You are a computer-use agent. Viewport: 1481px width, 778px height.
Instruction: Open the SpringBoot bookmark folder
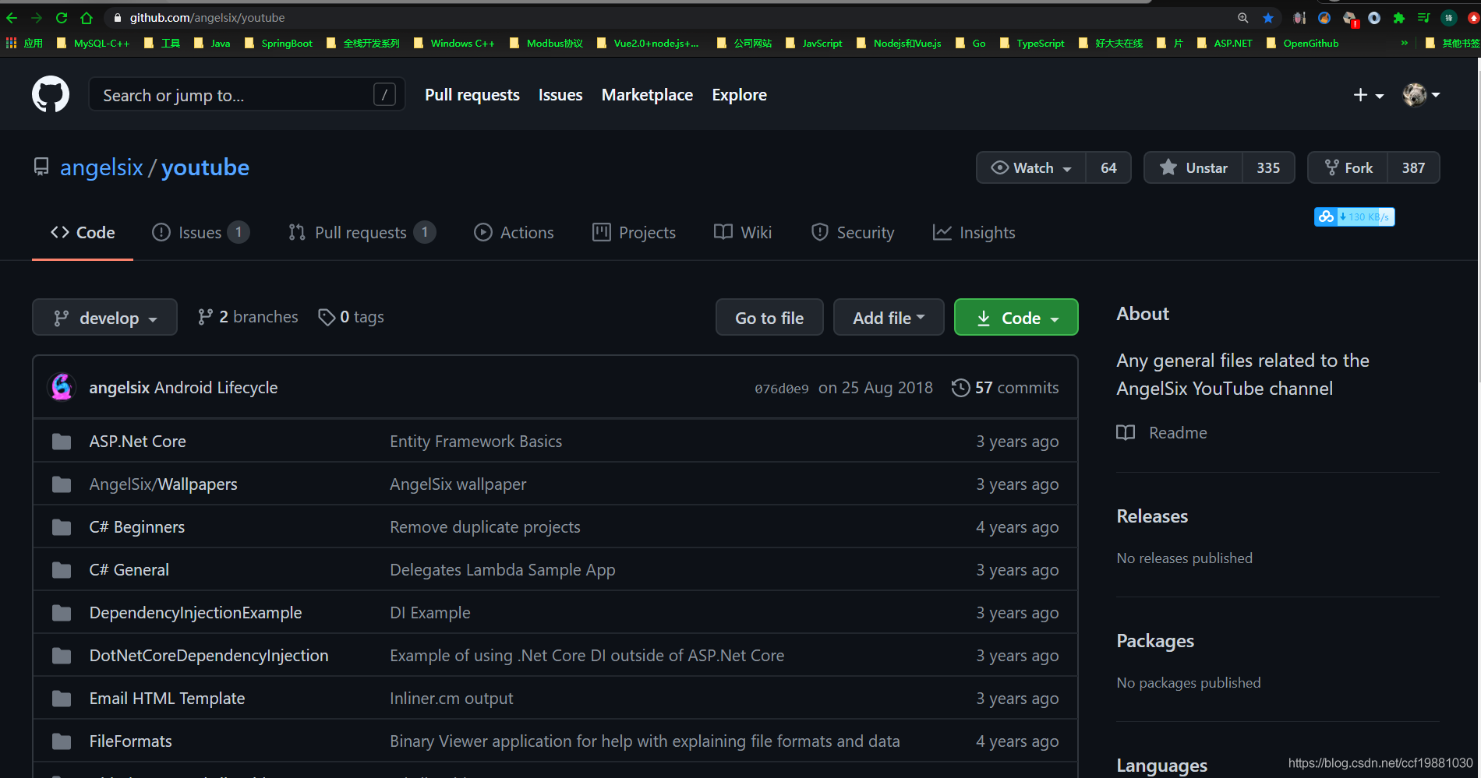pyautogui.click(x=279, y=43)
